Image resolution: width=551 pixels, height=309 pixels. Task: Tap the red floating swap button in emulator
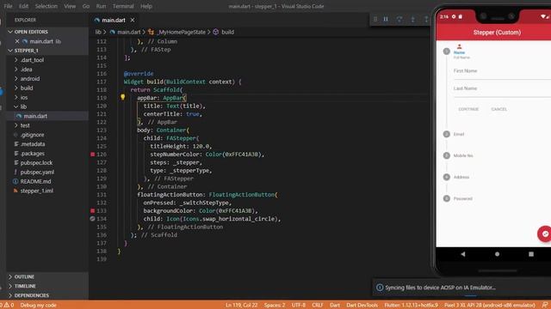click(x=544, y=233)
